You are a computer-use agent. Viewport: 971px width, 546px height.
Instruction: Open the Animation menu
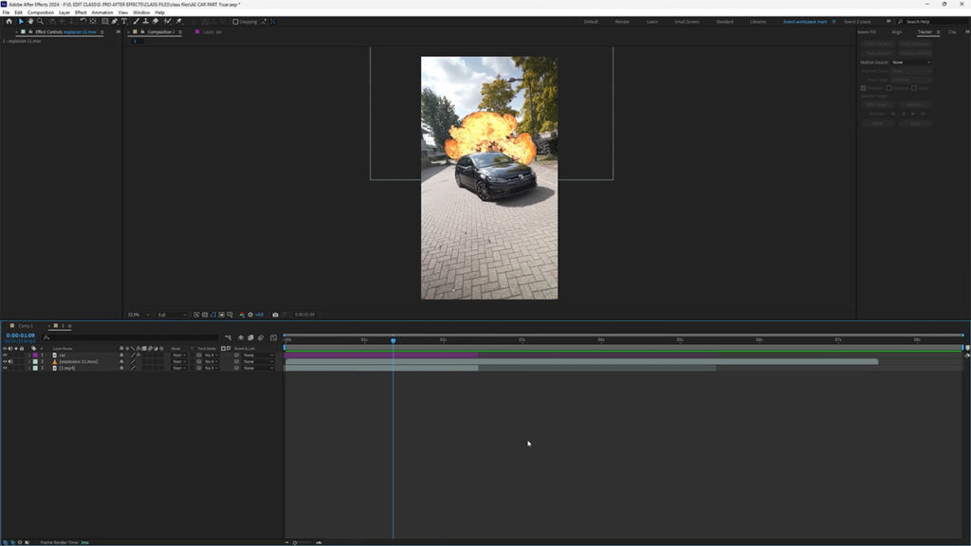(101, 12)
